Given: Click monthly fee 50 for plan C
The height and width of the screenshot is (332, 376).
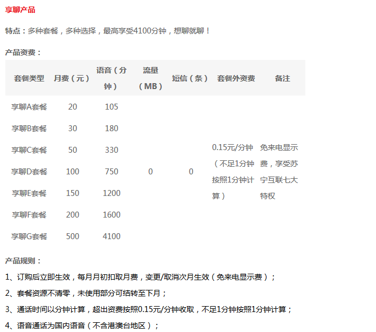Looking at the screenshot, I should click(x=72, y=150).
